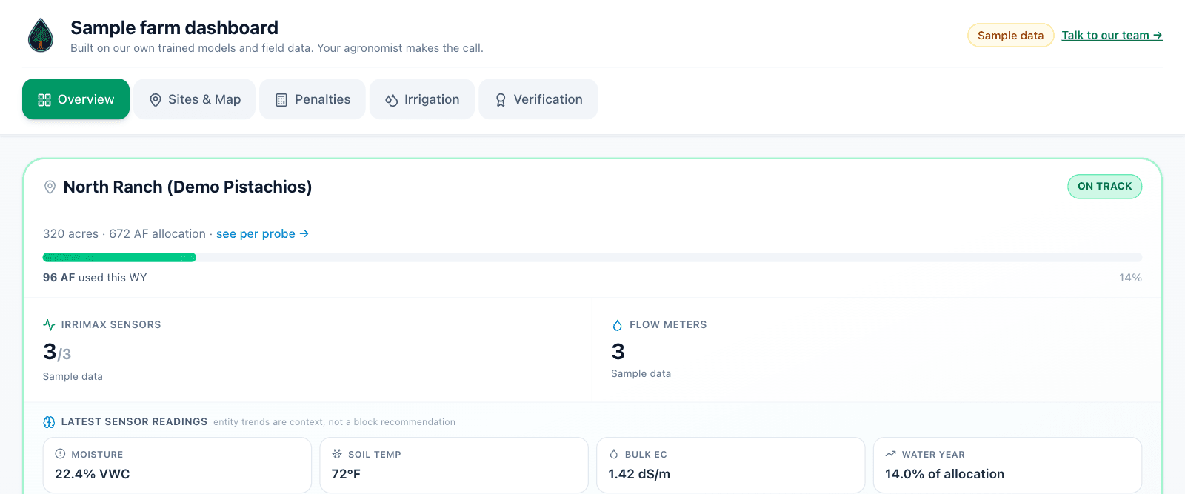Follow the Talk to our team link
The height and width of the screenshot is (494, 1185).
click(1112, 36)
